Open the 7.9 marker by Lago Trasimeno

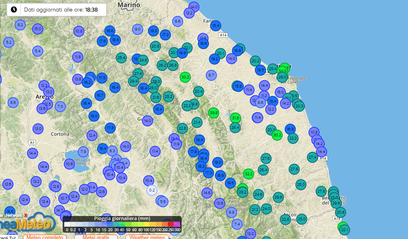click(83, 152)
